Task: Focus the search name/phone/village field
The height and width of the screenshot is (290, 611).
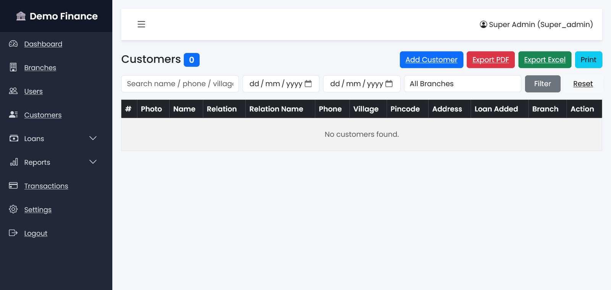Action: point(180,84)
